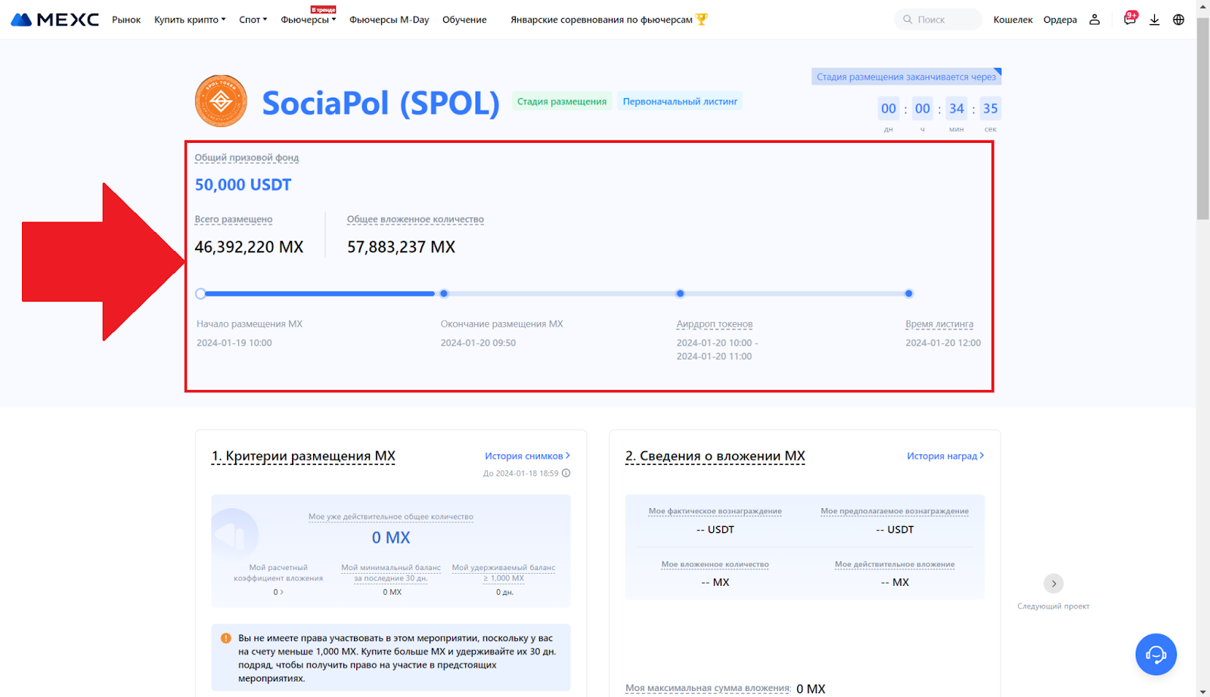
Task: Click the Время листинга timeline marker
Action: 908,293
